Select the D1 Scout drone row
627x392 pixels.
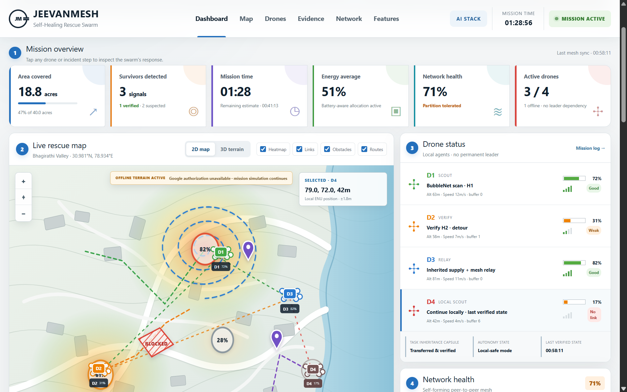(x=505, y=184)
